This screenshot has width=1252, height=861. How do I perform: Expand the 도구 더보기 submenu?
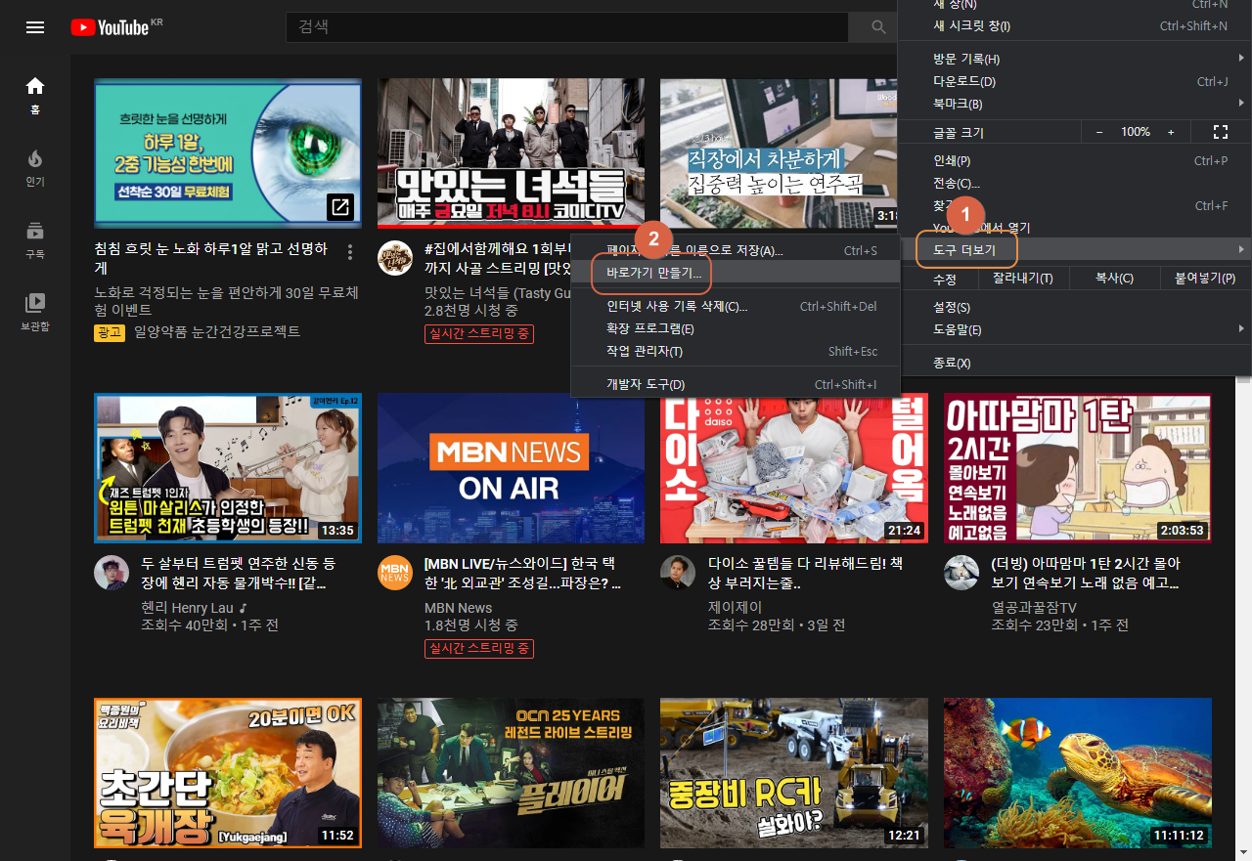1074,250
